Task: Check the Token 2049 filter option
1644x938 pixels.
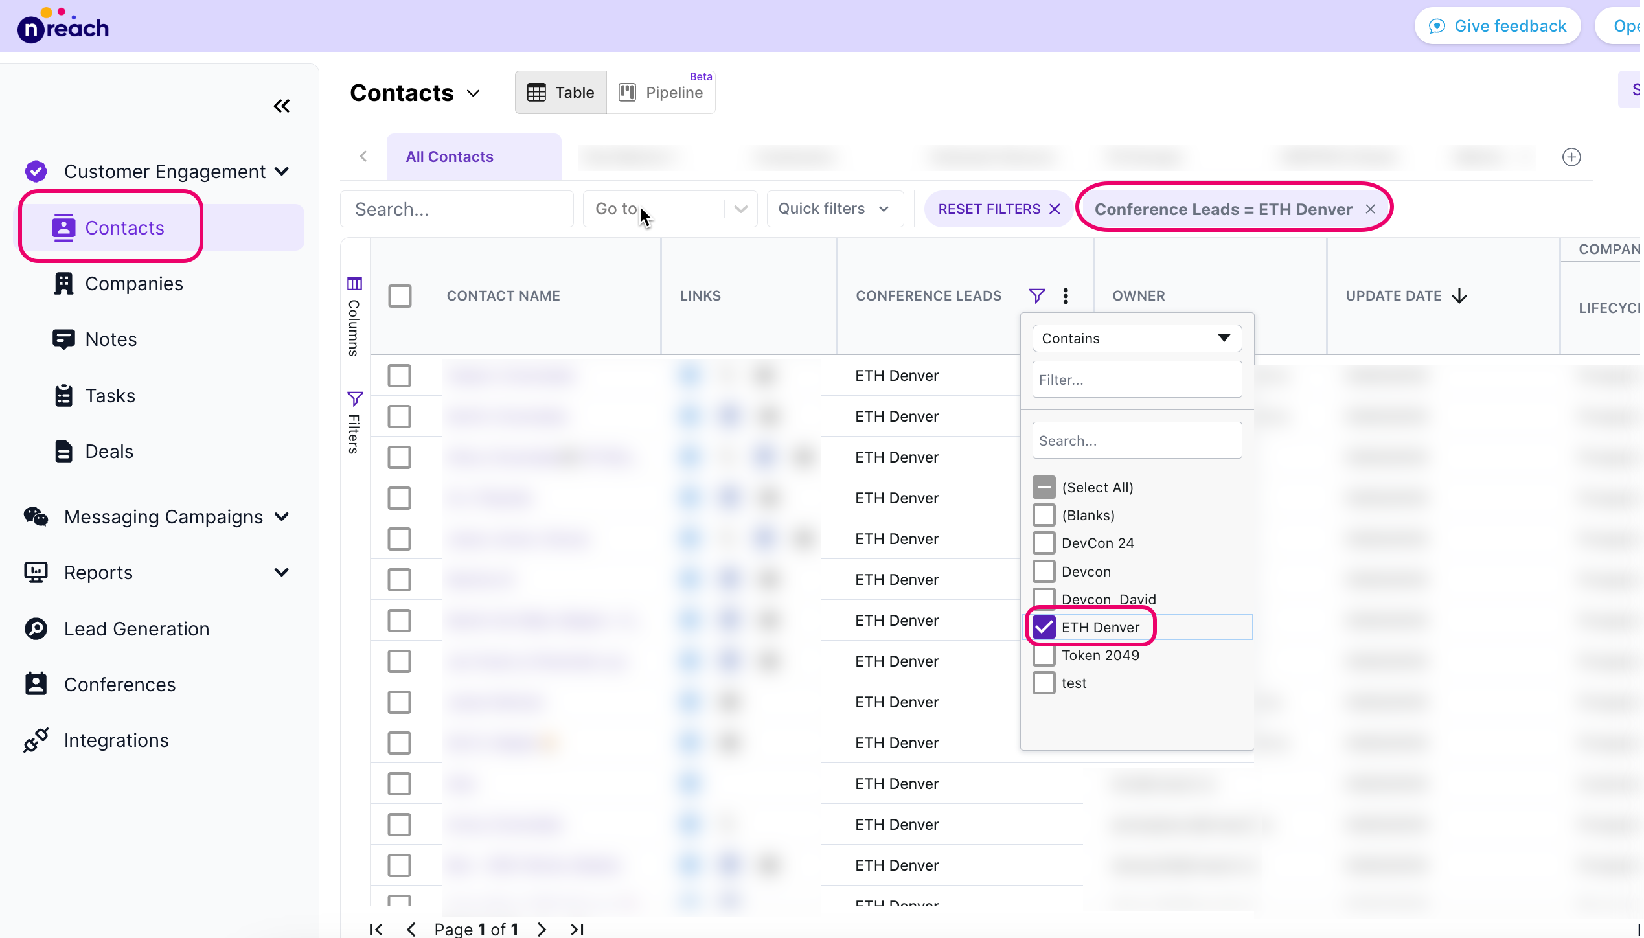Action: point(1044,655)
